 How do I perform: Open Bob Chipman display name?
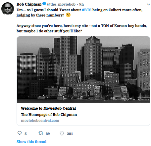(29, 4)
